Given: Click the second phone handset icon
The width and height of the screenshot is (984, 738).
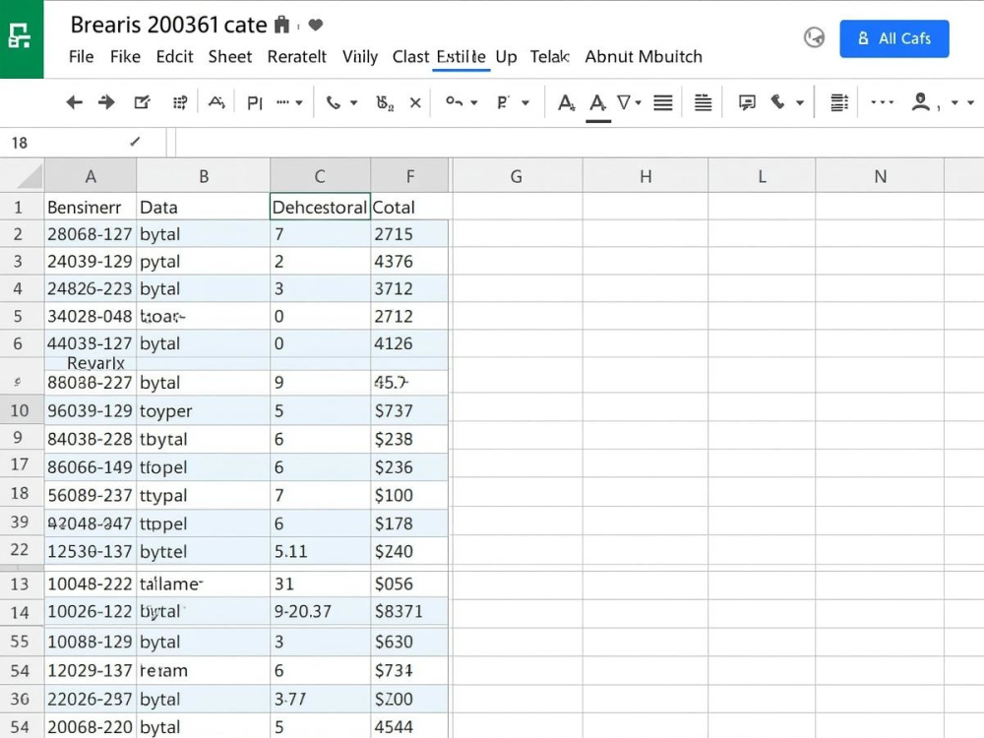Looking at the screenshot, I should pyautogui.click(x=778, y=101).
